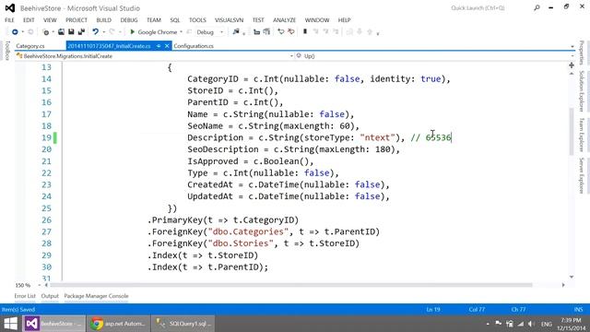Open the FILE menu
590x332 pixels.
9,20
